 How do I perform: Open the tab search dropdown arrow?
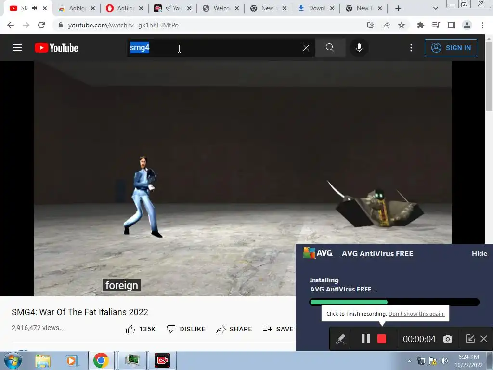435,8
